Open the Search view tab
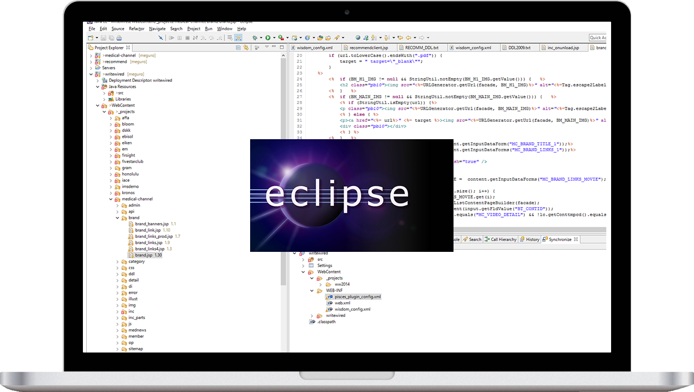 [472, 239]
